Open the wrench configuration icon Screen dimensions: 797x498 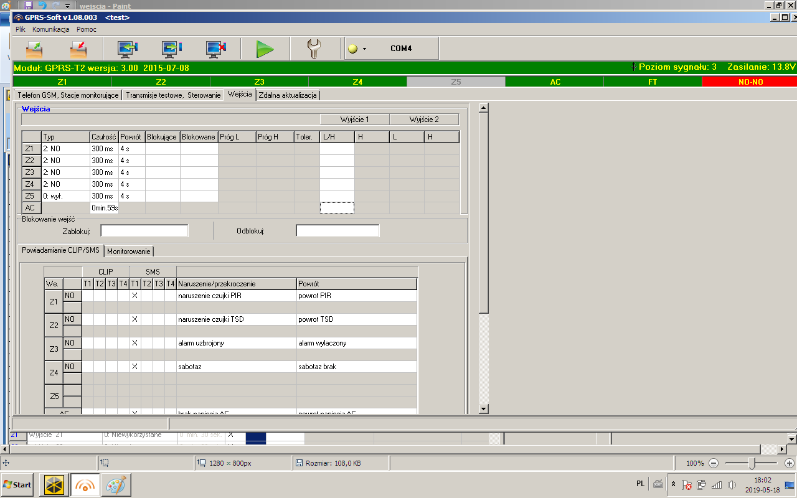314,49
